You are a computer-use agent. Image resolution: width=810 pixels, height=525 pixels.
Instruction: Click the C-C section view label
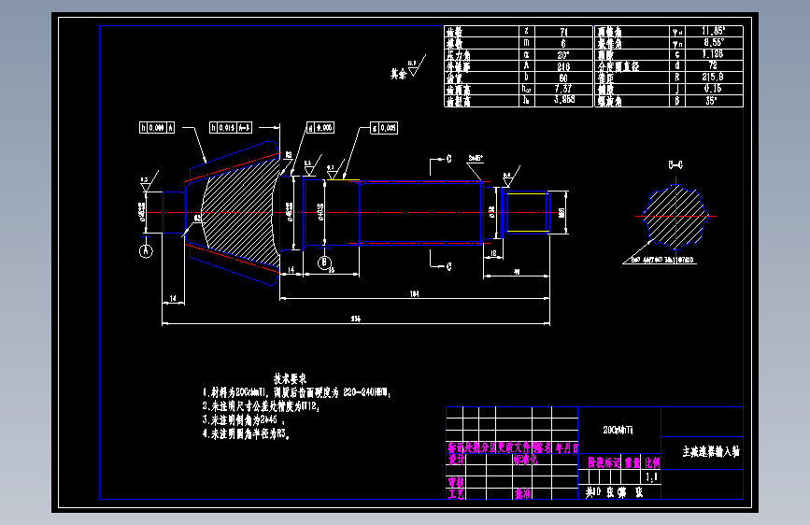click(675, 164)
